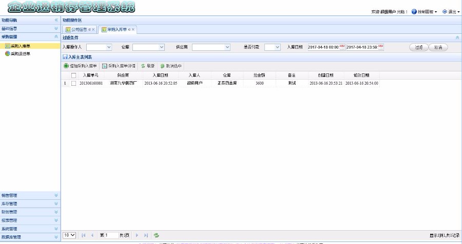Click the page number input field
Screen dimensions: 462x244
pyautogui.click(x=112, y=235)
